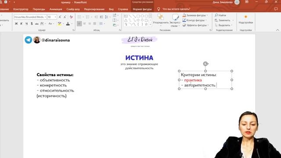Open Вид tab

[x=111, y=9]
